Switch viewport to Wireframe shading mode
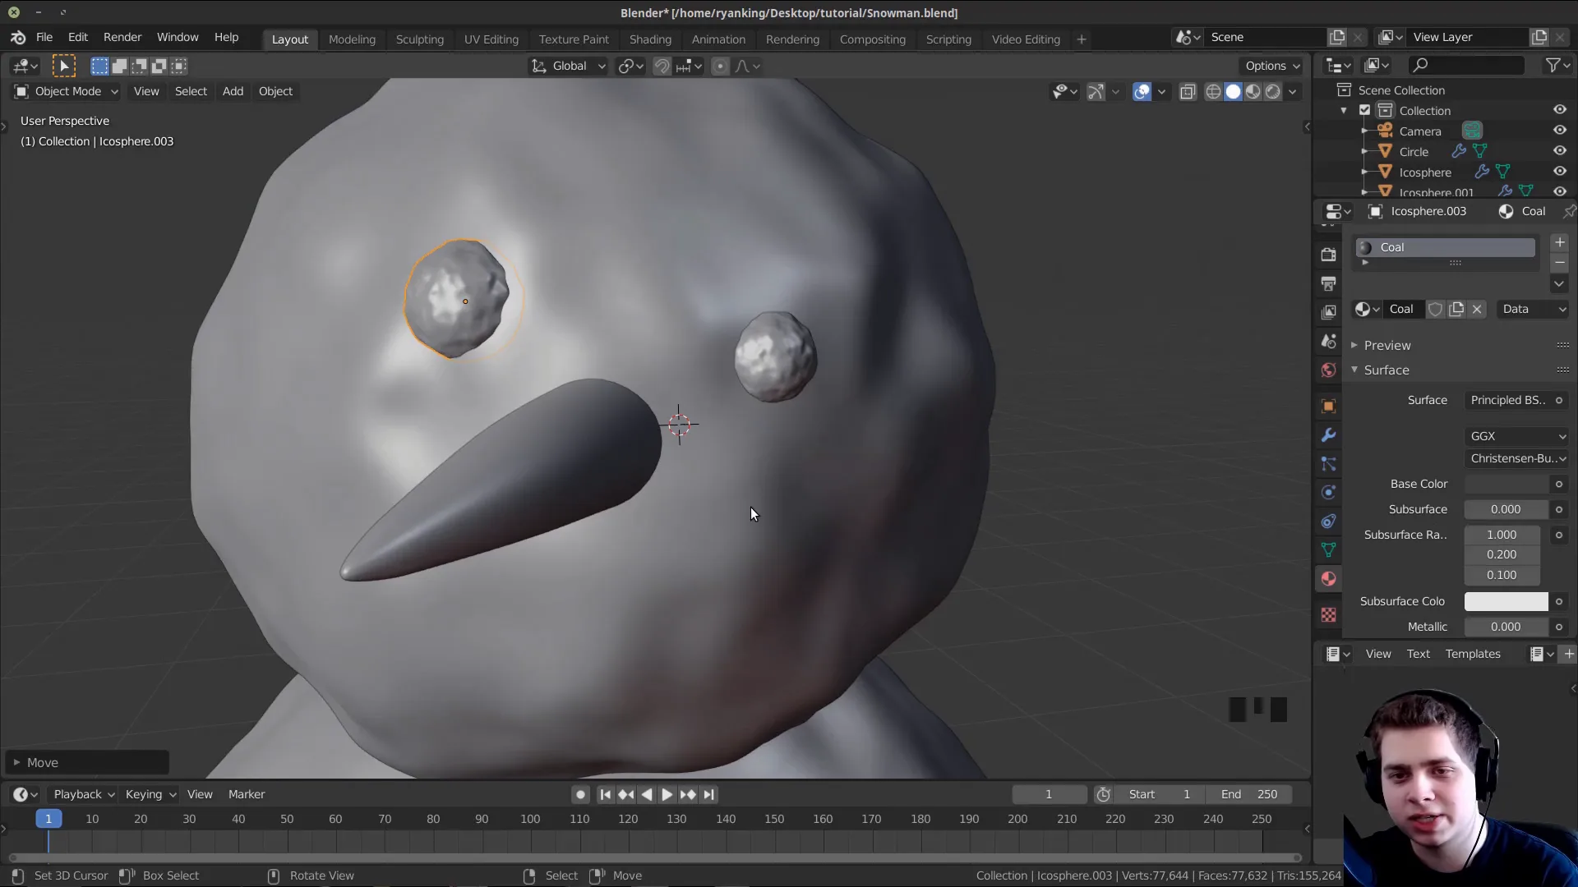This screenshot has width=1578, height=887. pos(1214,91)
